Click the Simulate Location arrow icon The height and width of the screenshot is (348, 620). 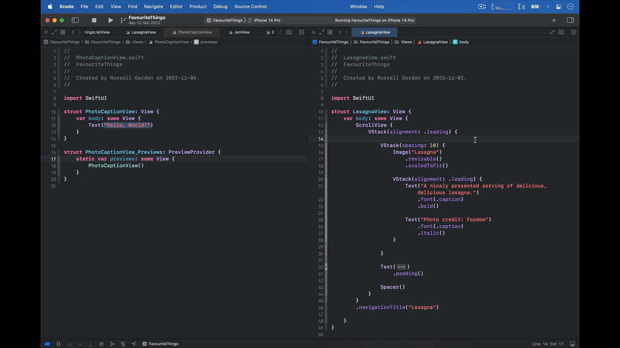point(134,344)
